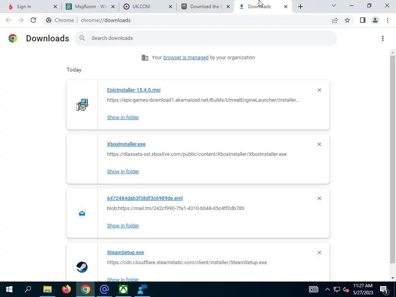Remove the .eml file from list

(x=319, y=198)
